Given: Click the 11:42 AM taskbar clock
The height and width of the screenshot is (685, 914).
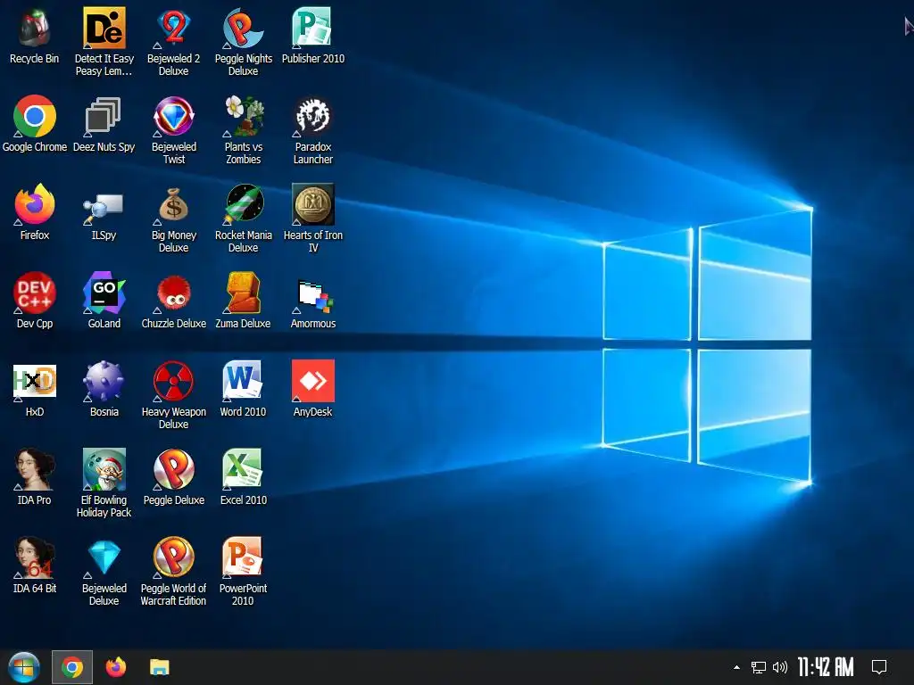Looking at the screenshot, I should (826, 667).
